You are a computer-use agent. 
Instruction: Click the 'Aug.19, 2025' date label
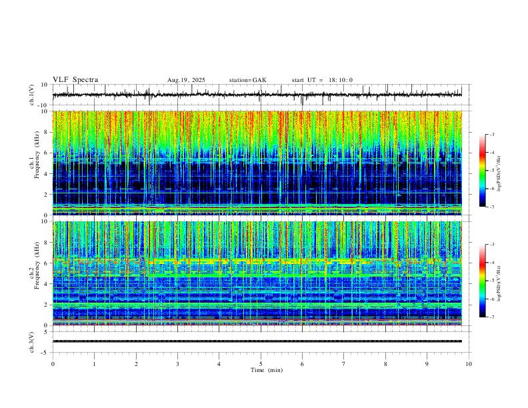(x=186, y=80)
